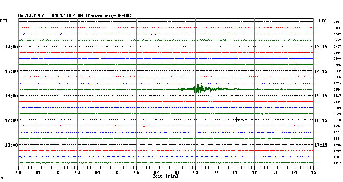This screenshot has height=182, width=343.
Task: Click minute tick label 04
Action: (x=97, y=172)
